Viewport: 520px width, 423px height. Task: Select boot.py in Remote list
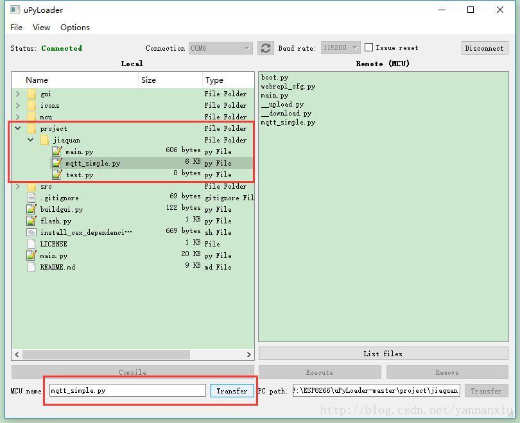tap(275, 78)
